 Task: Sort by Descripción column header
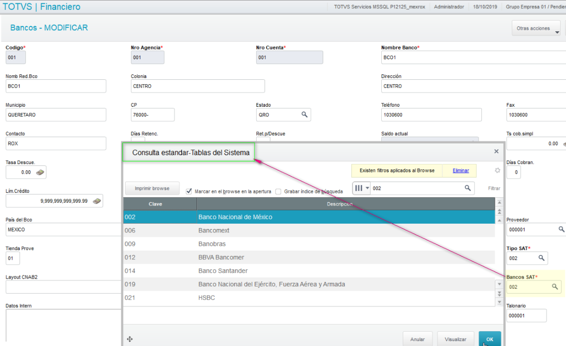point(346,204)
